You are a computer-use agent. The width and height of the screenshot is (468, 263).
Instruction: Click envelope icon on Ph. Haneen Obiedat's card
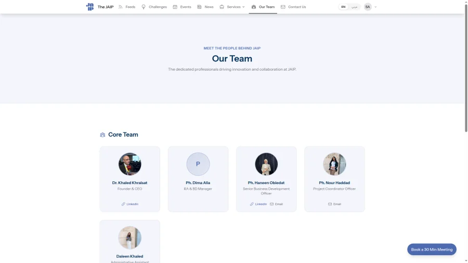pos(271,204)
